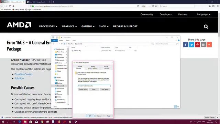The width and height of the screenshot is (220, 124).
Task: Show hidden system tray icons
Action: (x=195, y=122)
